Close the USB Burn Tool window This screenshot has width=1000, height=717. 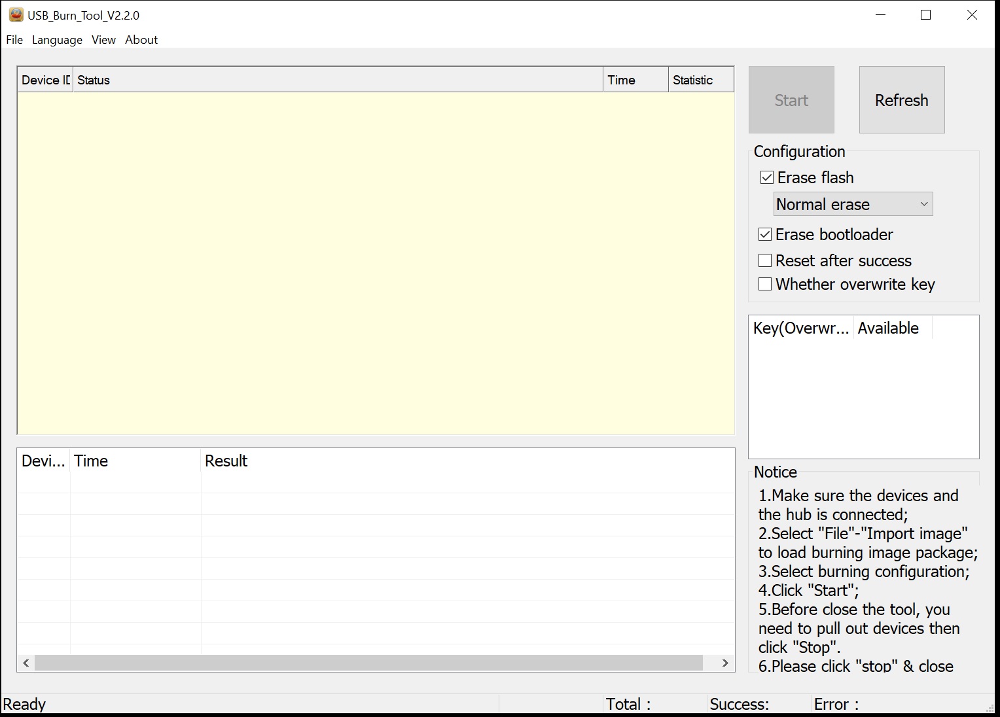(972, 15)
